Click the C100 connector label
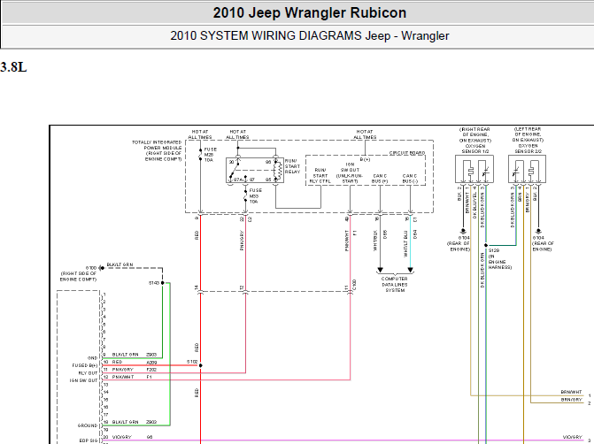Image resolution: width=594 pixels, height=444 pixels. click(354, 284)
